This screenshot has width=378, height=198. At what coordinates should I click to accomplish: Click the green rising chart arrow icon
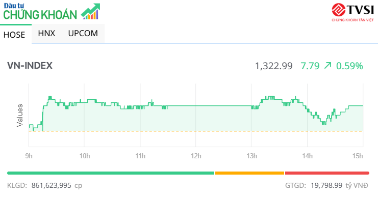coord(91,11)
